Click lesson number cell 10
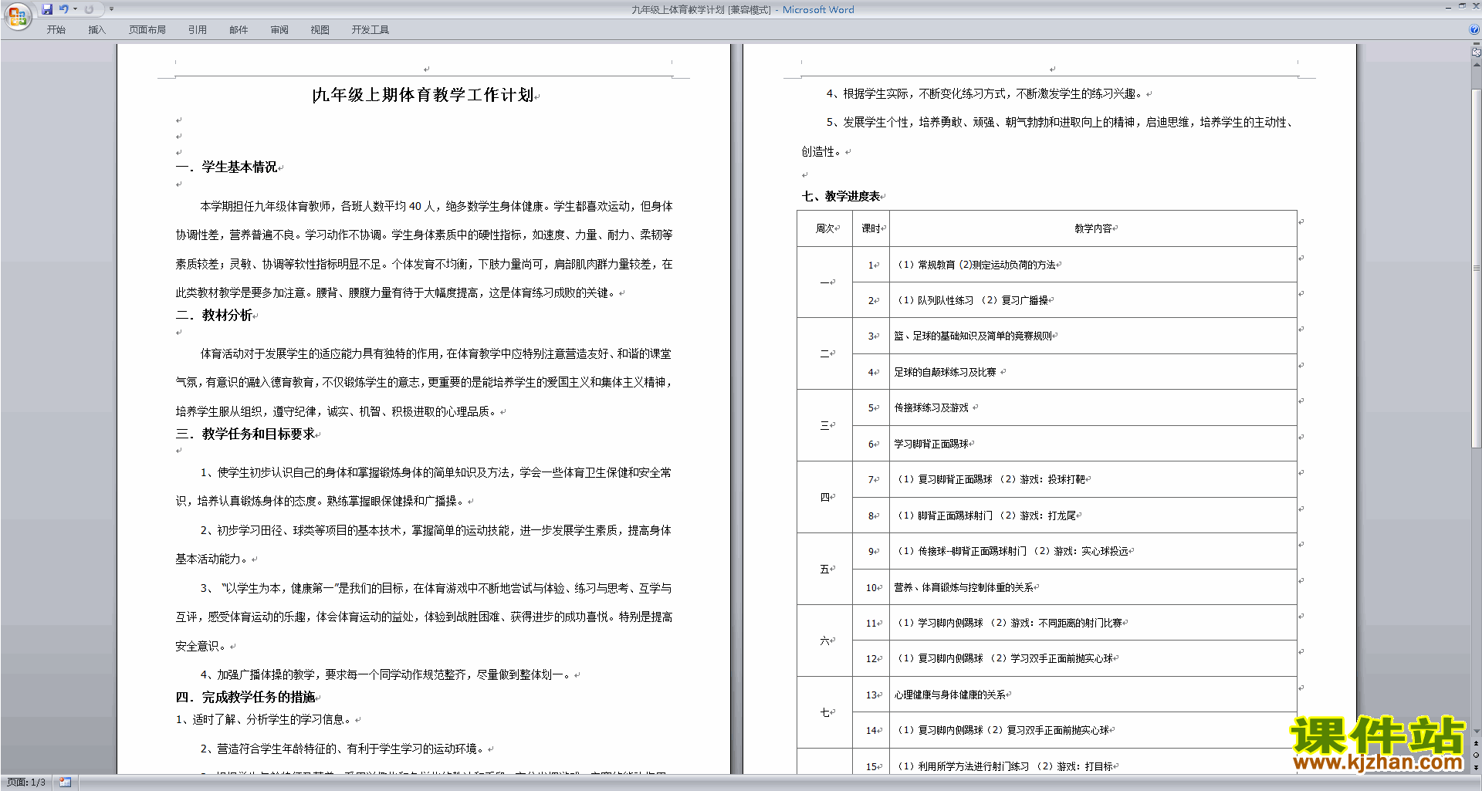The width and height of the screenshot is (1482, 791). coord(871,587)
